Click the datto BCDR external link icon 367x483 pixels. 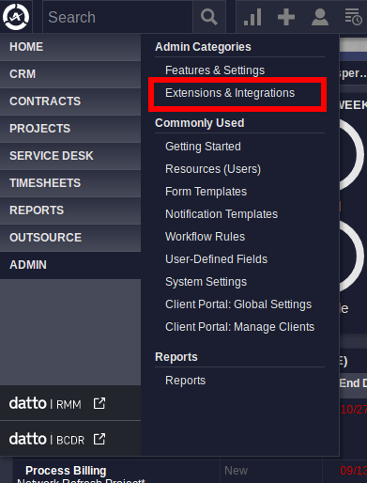tap(99, 439)
